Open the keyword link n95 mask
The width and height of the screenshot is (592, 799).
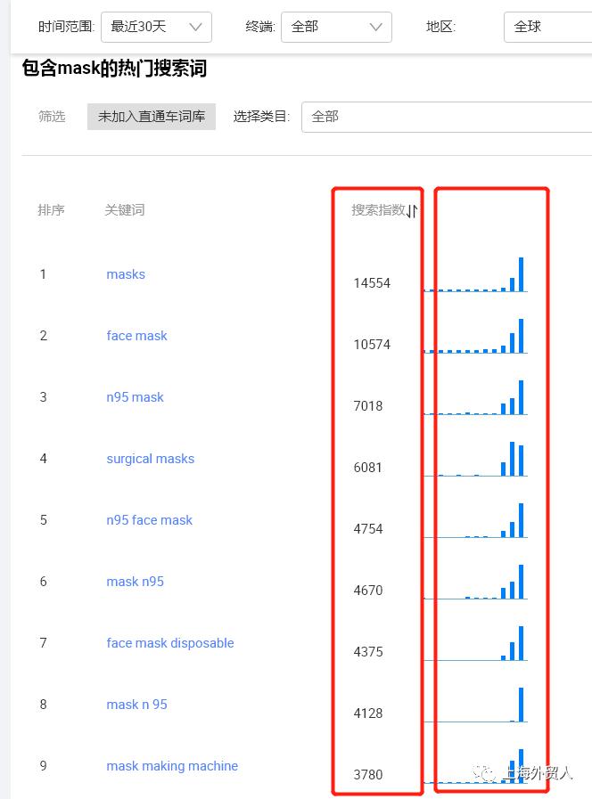click(x=135, y=397)
